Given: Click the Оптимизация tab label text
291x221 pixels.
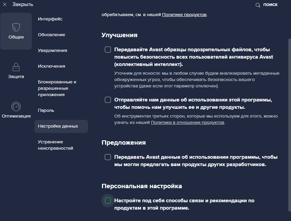Looking at the screenshot, I should click(x=16, y=116).
